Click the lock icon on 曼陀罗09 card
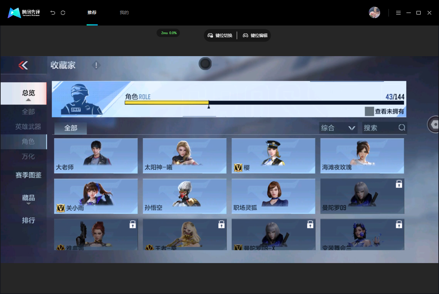This screenshot has width=439, height=294. 399,184
